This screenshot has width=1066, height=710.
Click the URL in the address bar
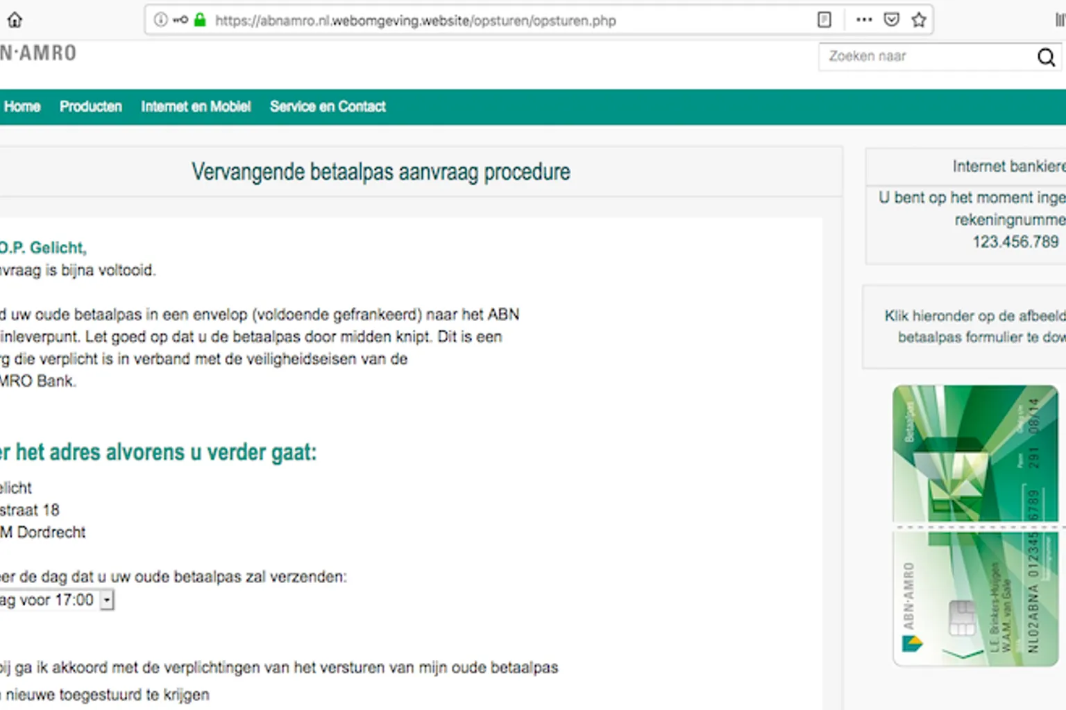click(415, 21)
